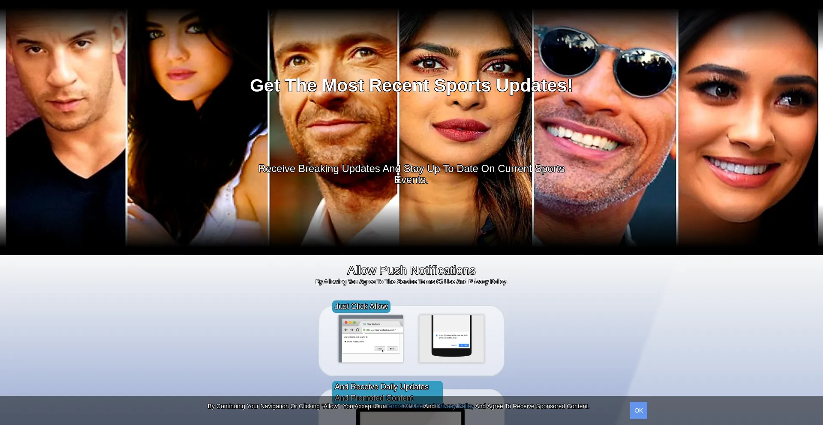This screenshot has height=425, width=823.
Task: Click the back arrow in browser illustration
Action: pyautogui.click(x=346, y=330)
